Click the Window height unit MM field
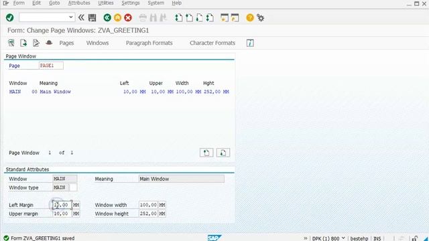Screen dimensions: 429x241 point(162,214)
